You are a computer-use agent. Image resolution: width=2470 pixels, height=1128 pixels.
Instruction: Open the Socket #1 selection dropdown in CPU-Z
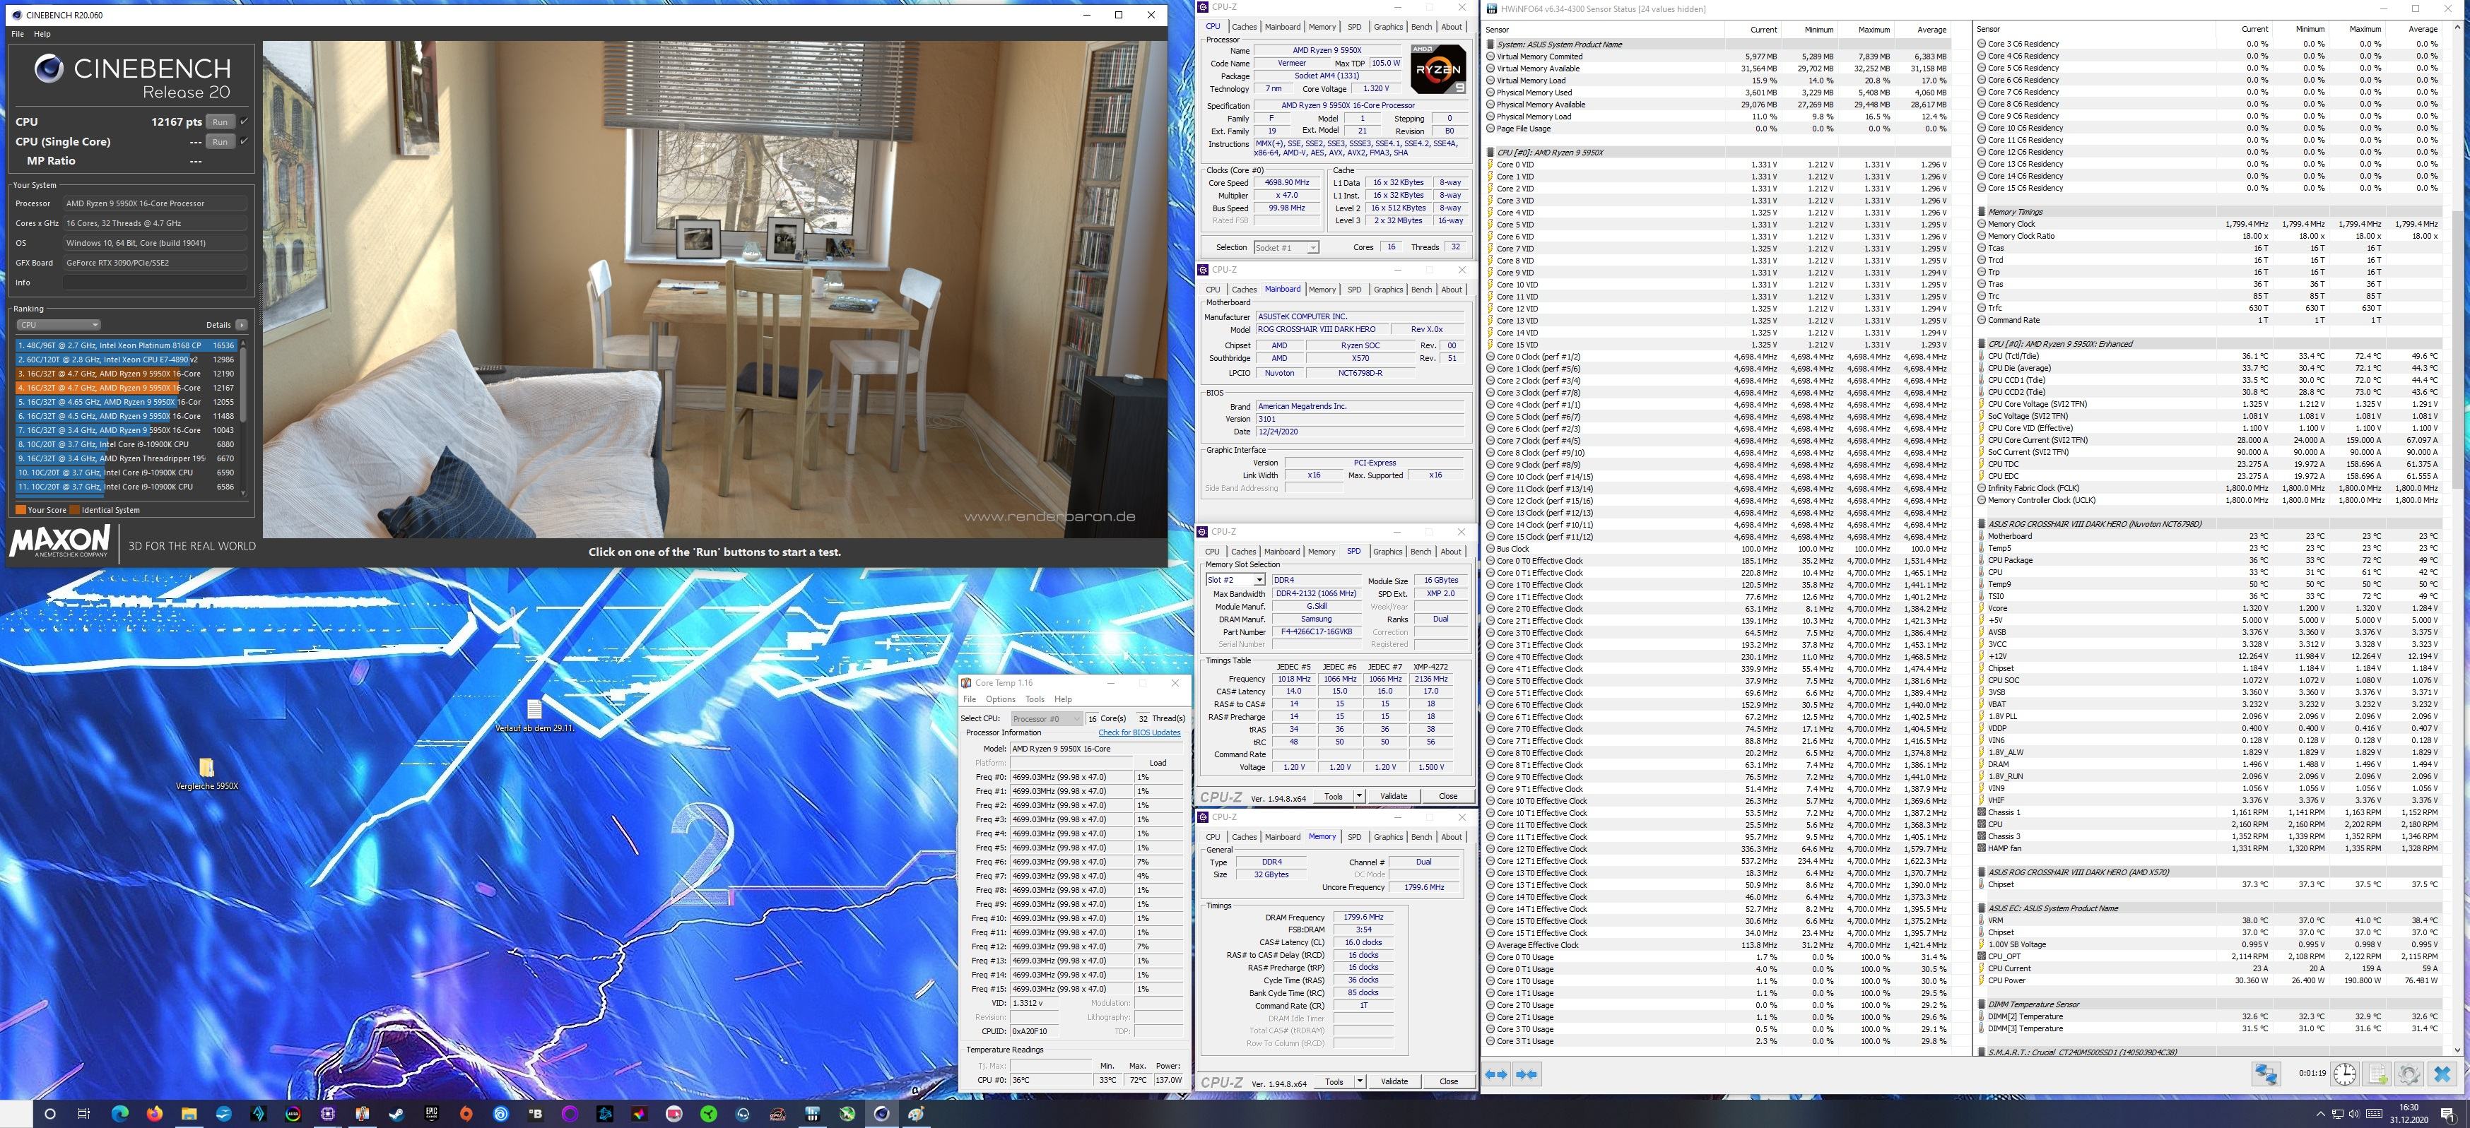[x=1286, y=247]
